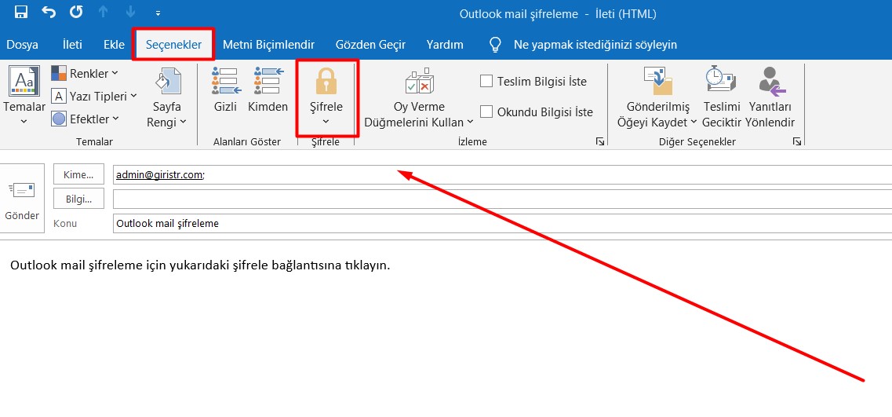Screen dimensions: 892x417
Task: Open the Metni Biçimlendir tab
Action: click(x=268, y=45)
